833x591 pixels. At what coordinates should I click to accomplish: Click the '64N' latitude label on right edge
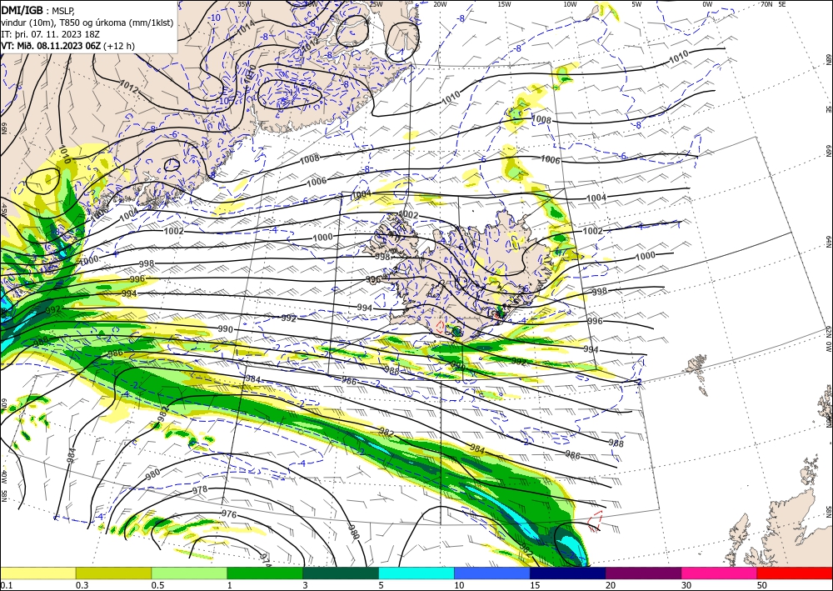pos(828,242)
